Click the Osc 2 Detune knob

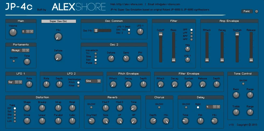tap(111, 58)
